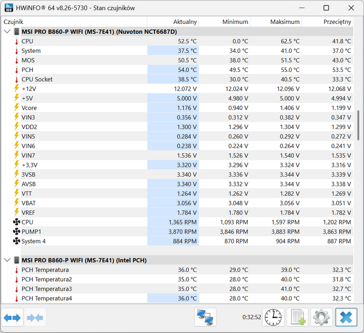Click the 3,870 RPM PUMP1 current value
This screenshot has height=333, width=364.
pos(183,232)
